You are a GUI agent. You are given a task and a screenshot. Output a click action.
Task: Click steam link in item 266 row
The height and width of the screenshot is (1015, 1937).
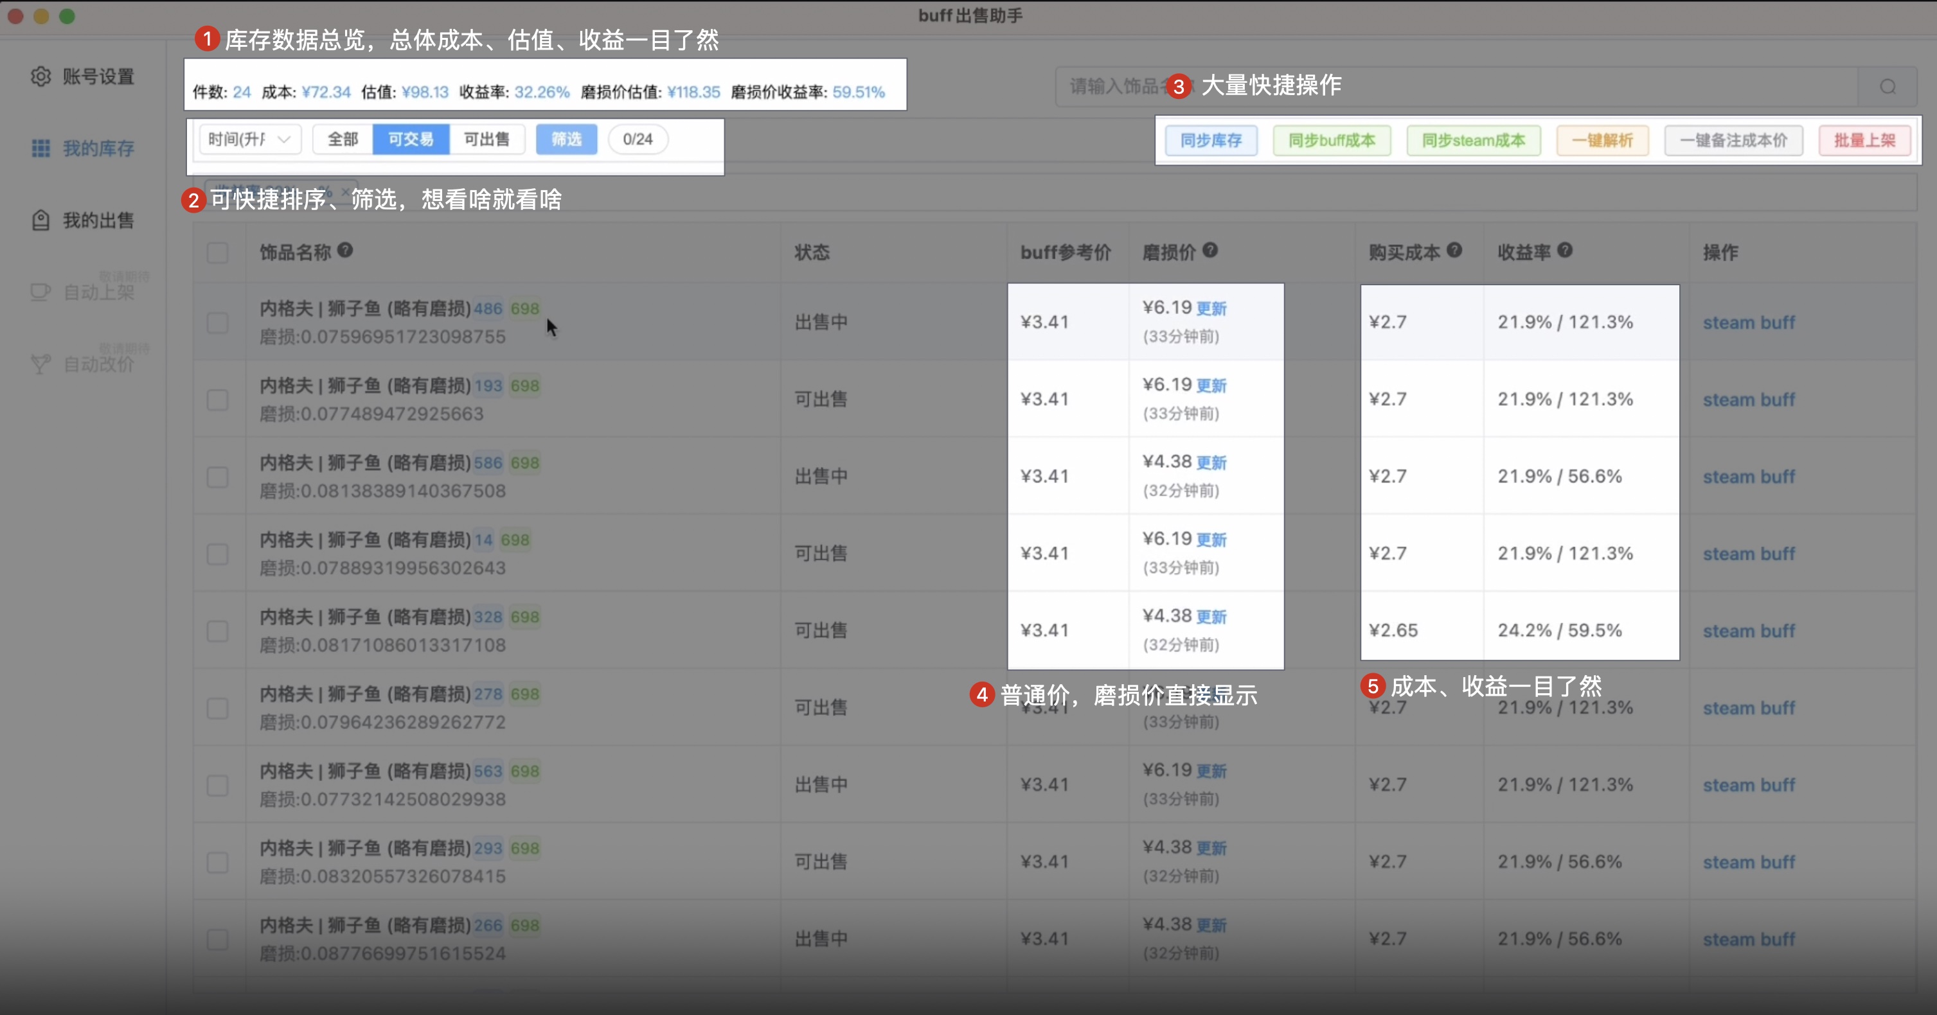[x=1728, y=939]
